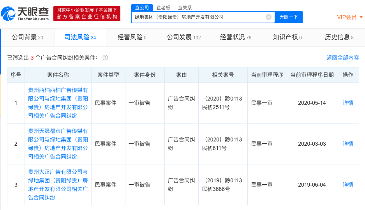Open the 公司背景 20 tab
This screenshot has height=210, width=365.
point(28,37)
